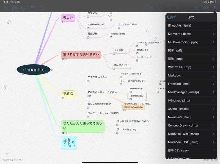
Task: Choose Web サイト (.zip) format
Action: point(191,67)
